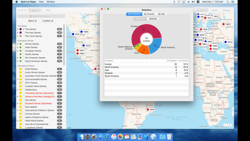Click the yellow square icon beside ALBA Games
This screenshot has height=141, width=250.
20,69
